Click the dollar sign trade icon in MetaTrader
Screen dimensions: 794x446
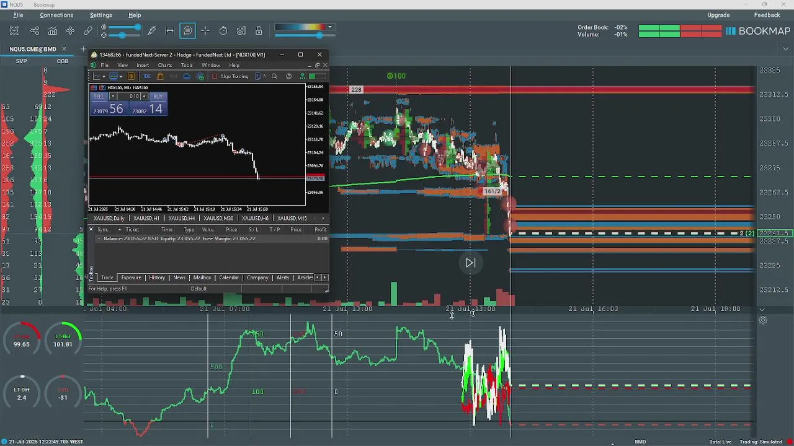pos(132,76)
